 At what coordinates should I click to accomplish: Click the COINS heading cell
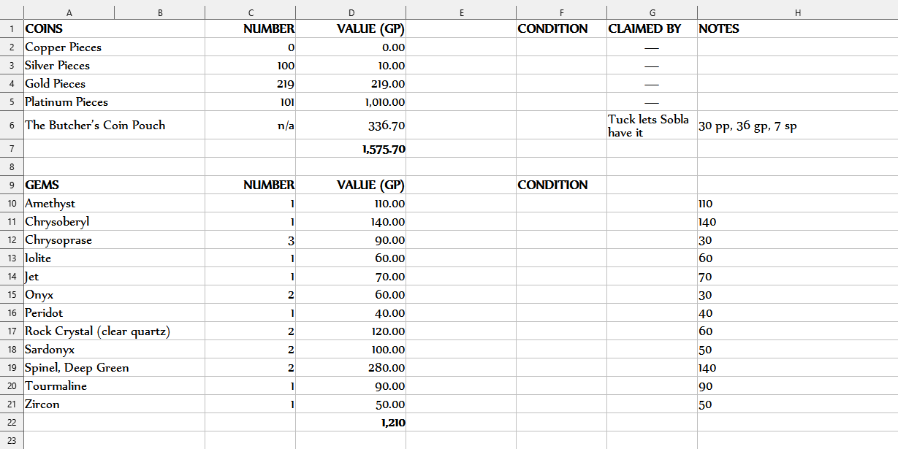[x=44, y=29]
